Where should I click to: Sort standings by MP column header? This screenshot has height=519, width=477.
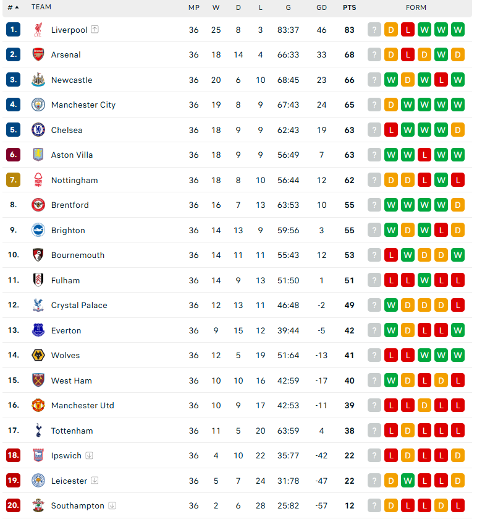[194, 7]
